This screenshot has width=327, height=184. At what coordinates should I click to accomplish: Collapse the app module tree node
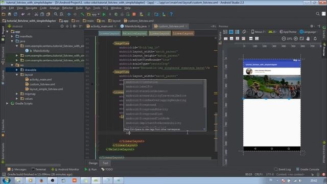pos(7,32)
